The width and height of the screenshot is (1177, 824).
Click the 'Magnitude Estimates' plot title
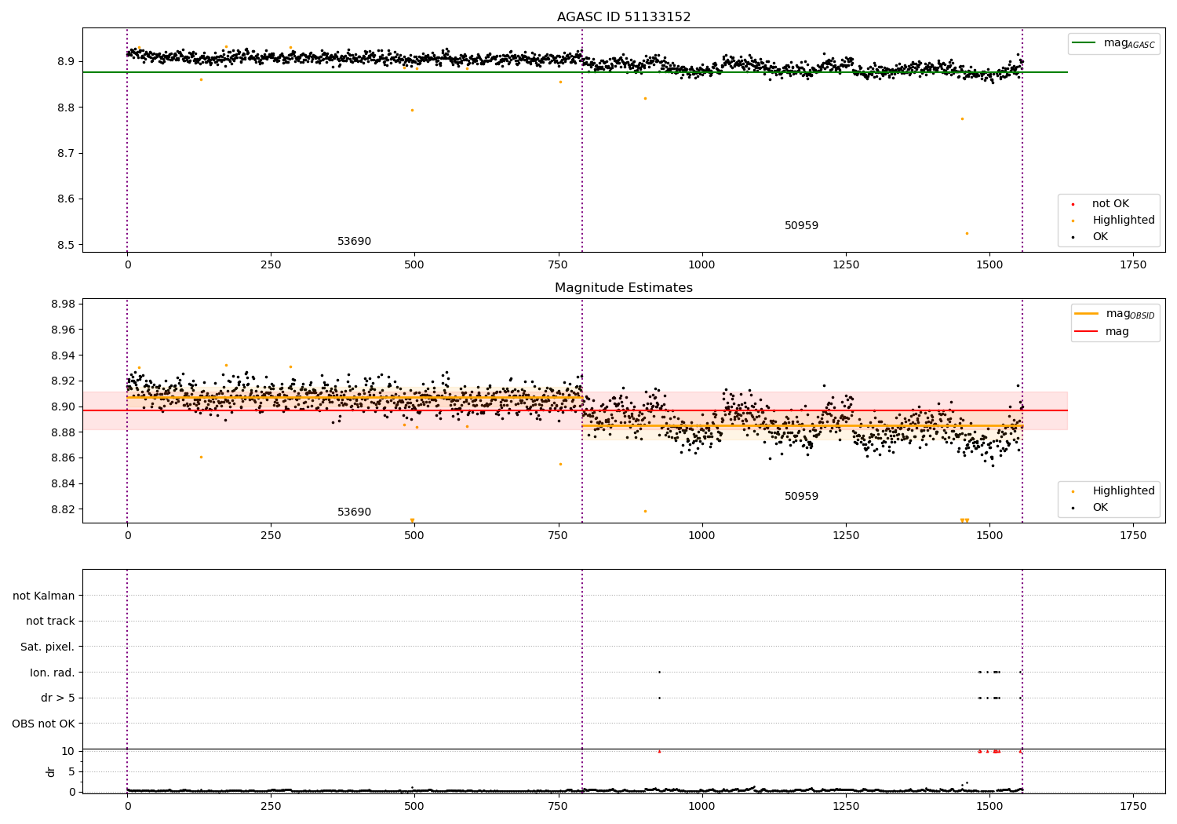(624, 288)
